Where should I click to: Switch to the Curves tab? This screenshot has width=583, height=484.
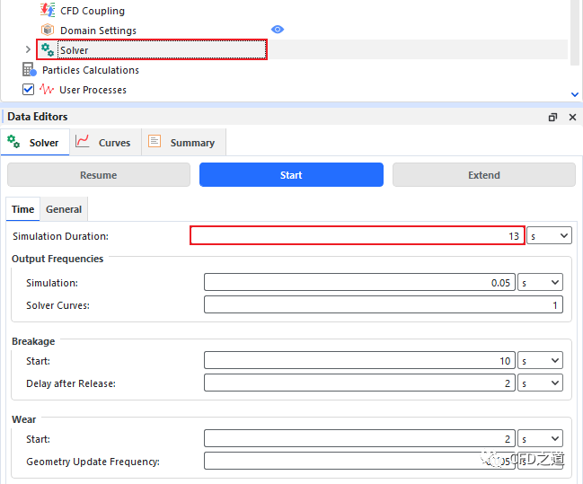(103, 142)
